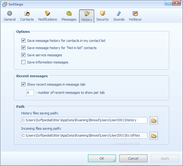Open Hotkeys fire icon
The height and width of the screenshot is (166, 183).
(x=135, y=13)
